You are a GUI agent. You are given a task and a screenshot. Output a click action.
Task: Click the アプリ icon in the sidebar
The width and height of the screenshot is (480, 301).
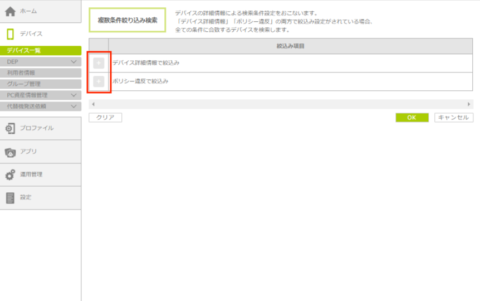(10, 152)
